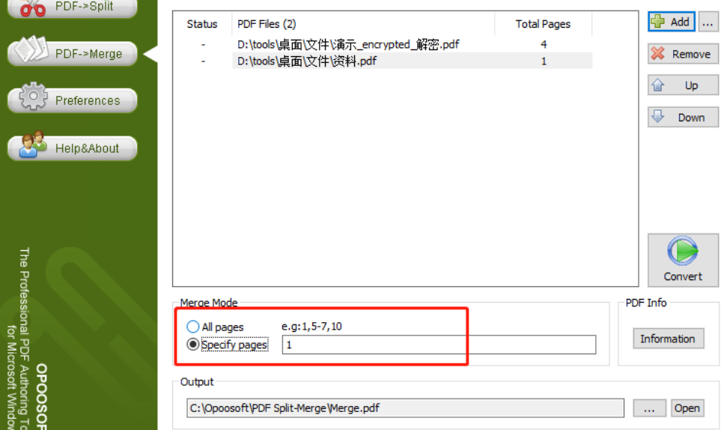Open PDF Info with Information button
The image size is (724, 430).
coord(668,339)
